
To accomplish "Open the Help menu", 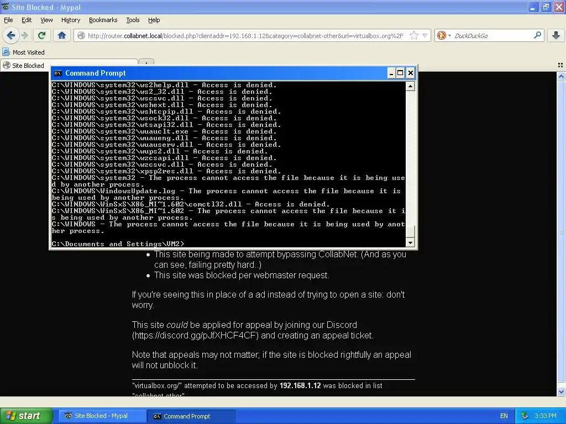I will pyautogui.click(x=154, y=20).
